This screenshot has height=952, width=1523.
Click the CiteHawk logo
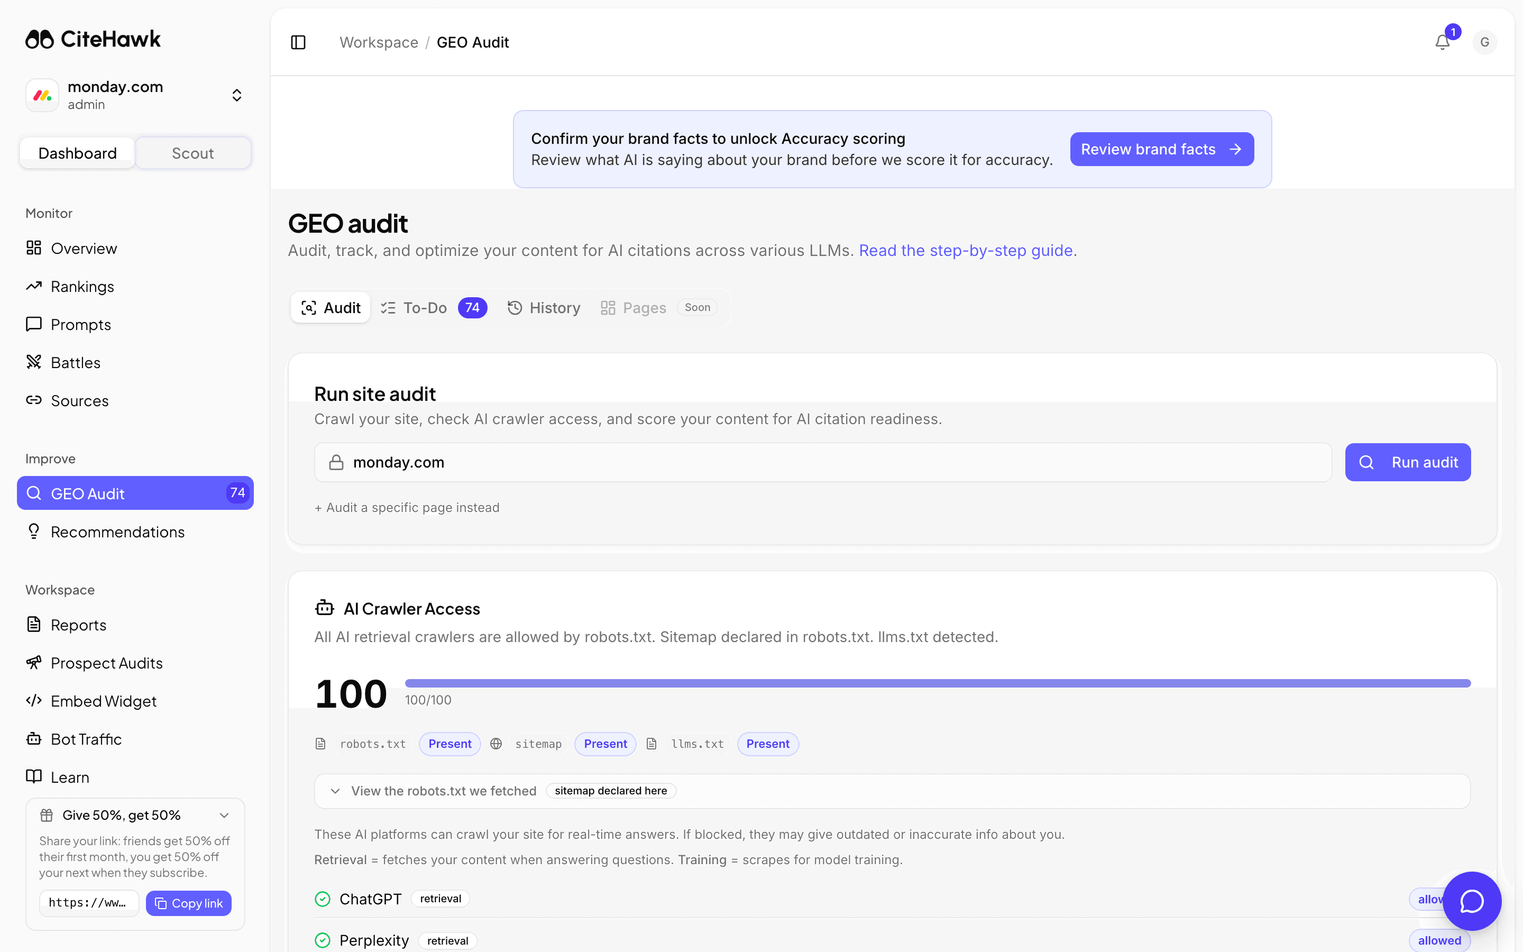(93, 39)
